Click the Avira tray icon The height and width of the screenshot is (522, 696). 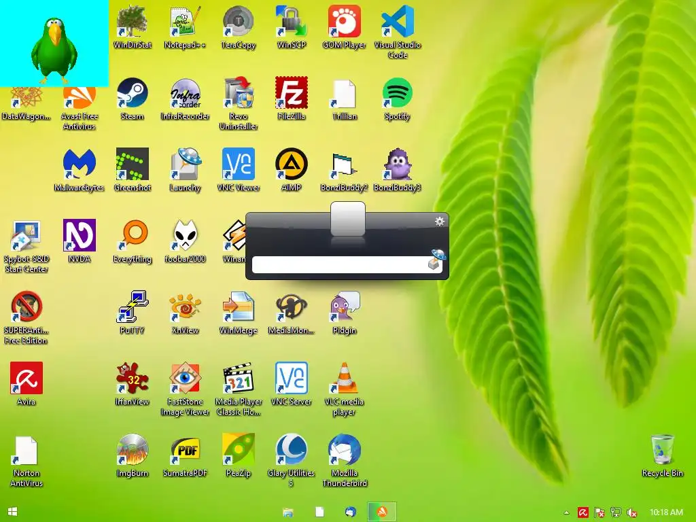(x=582, y=512)
